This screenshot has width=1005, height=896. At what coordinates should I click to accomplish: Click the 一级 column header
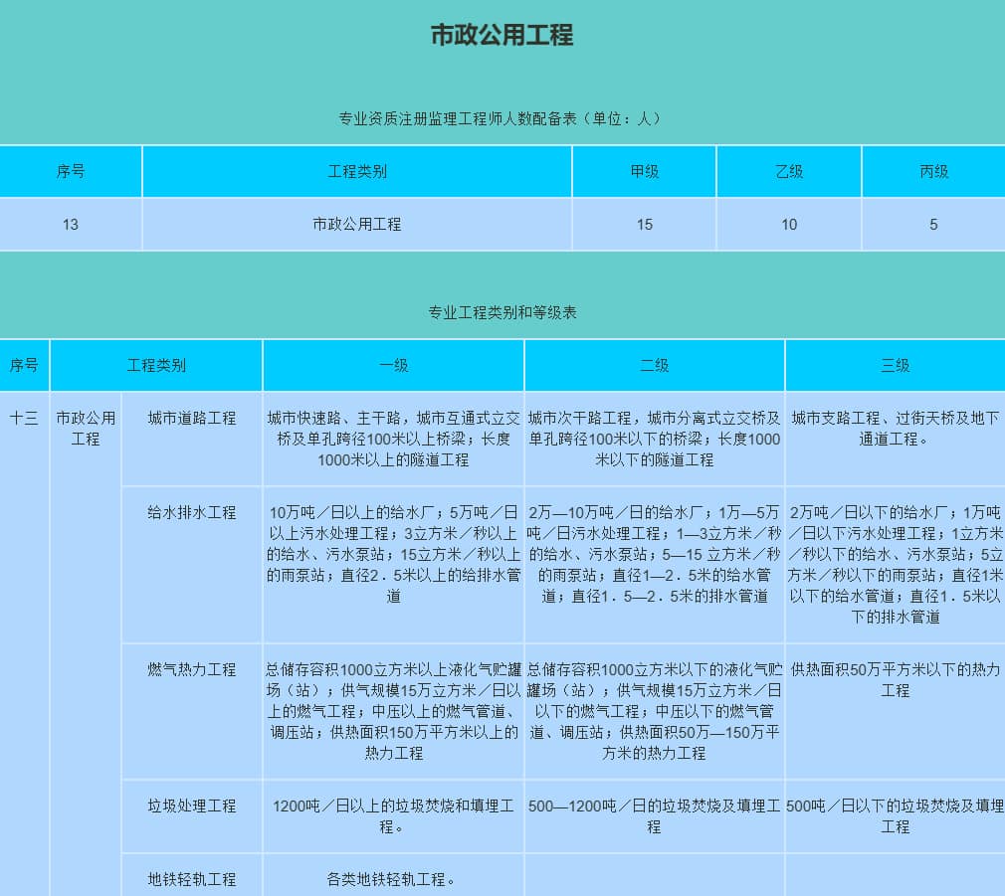pyautogui.click(x=393, y=365)
